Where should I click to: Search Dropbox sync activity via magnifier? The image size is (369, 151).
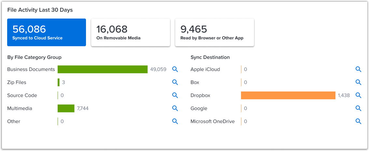click(x=358, y=95)
